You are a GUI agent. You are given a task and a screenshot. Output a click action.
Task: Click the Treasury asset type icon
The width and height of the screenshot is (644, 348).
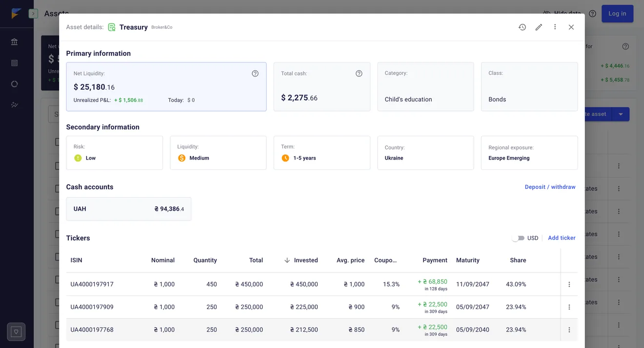(x=112, y=27)
